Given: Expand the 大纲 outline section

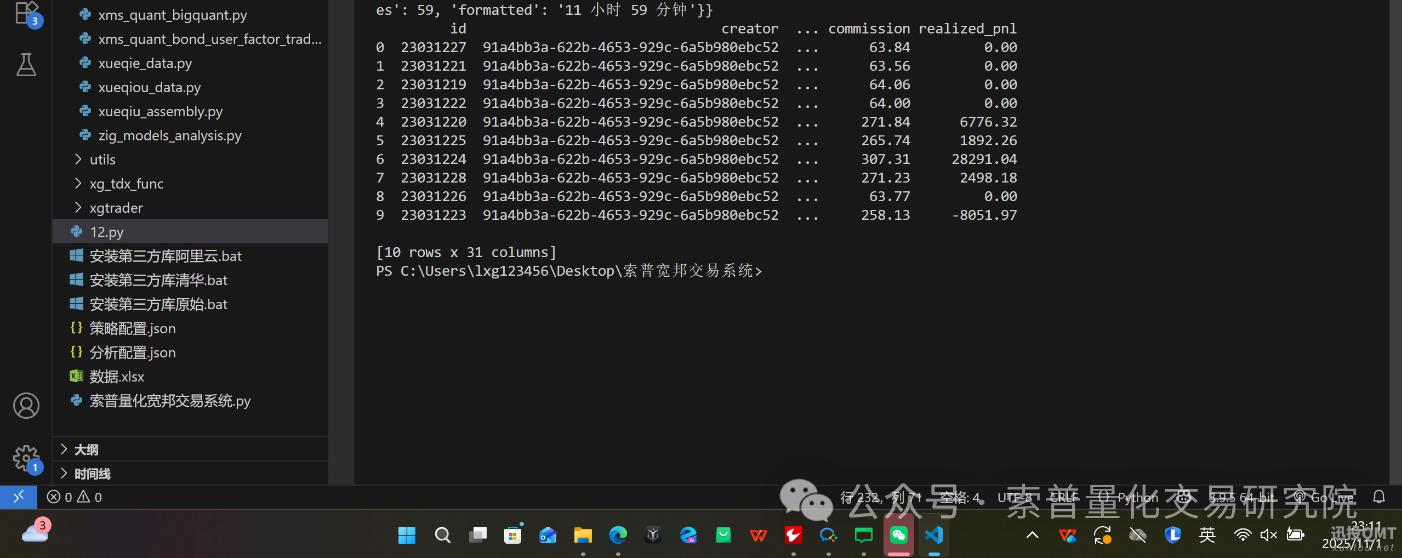Looking at the screenshot, I should click(86, 449).
